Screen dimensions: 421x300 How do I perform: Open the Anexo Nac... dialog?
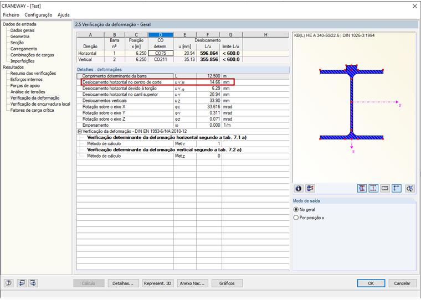tap(192, 283)
